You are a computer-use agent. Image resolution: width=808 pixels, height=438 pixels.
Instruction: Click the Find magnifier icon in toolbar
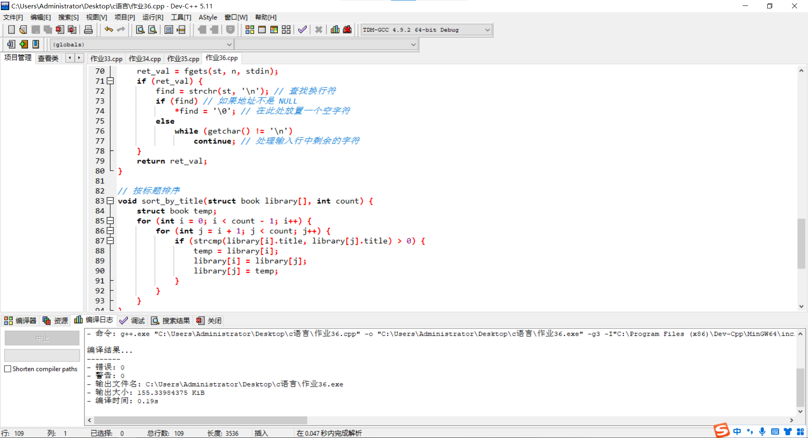(x=140, y=29)
